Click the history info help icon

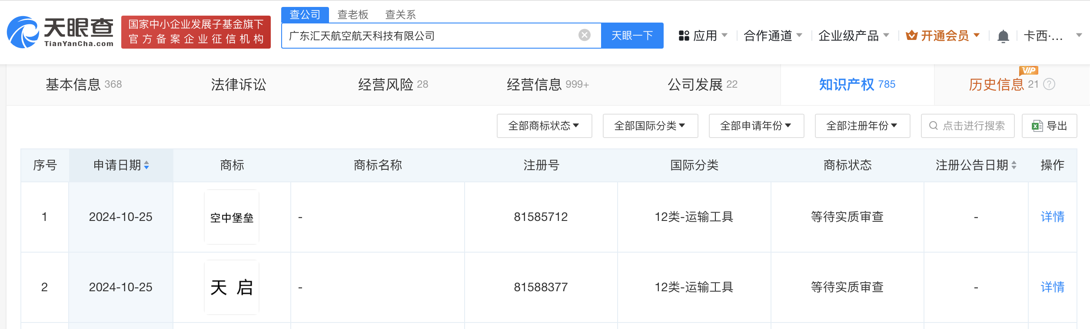[x=1049, y=84]
